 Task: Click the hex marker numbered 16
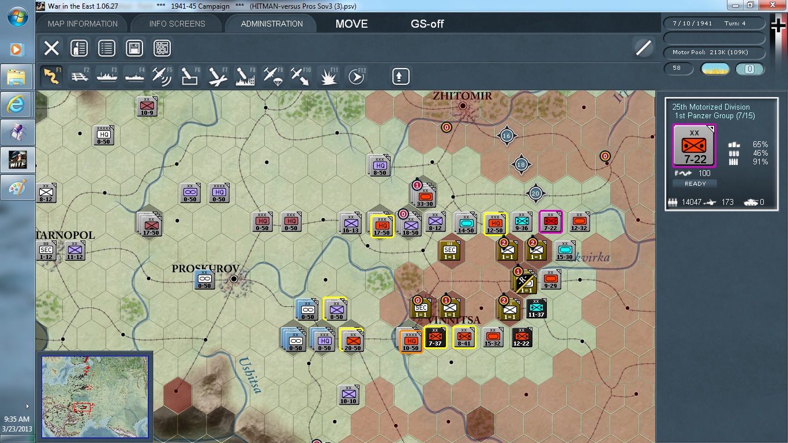click(x=506, y=136)
